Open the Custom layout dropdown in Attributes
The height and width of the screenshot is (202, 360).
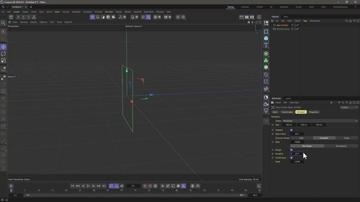click(349, 107)
